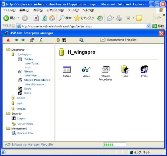Click the query server icon in app toolbar
This screenshot has height=156, width=167.
pos(82,40)
